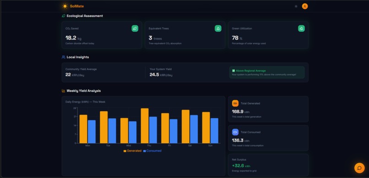Click the +32.6 kWh net surplus value
Image resolution: width=369 pixels, height=178 pixels.
point(241,166)
